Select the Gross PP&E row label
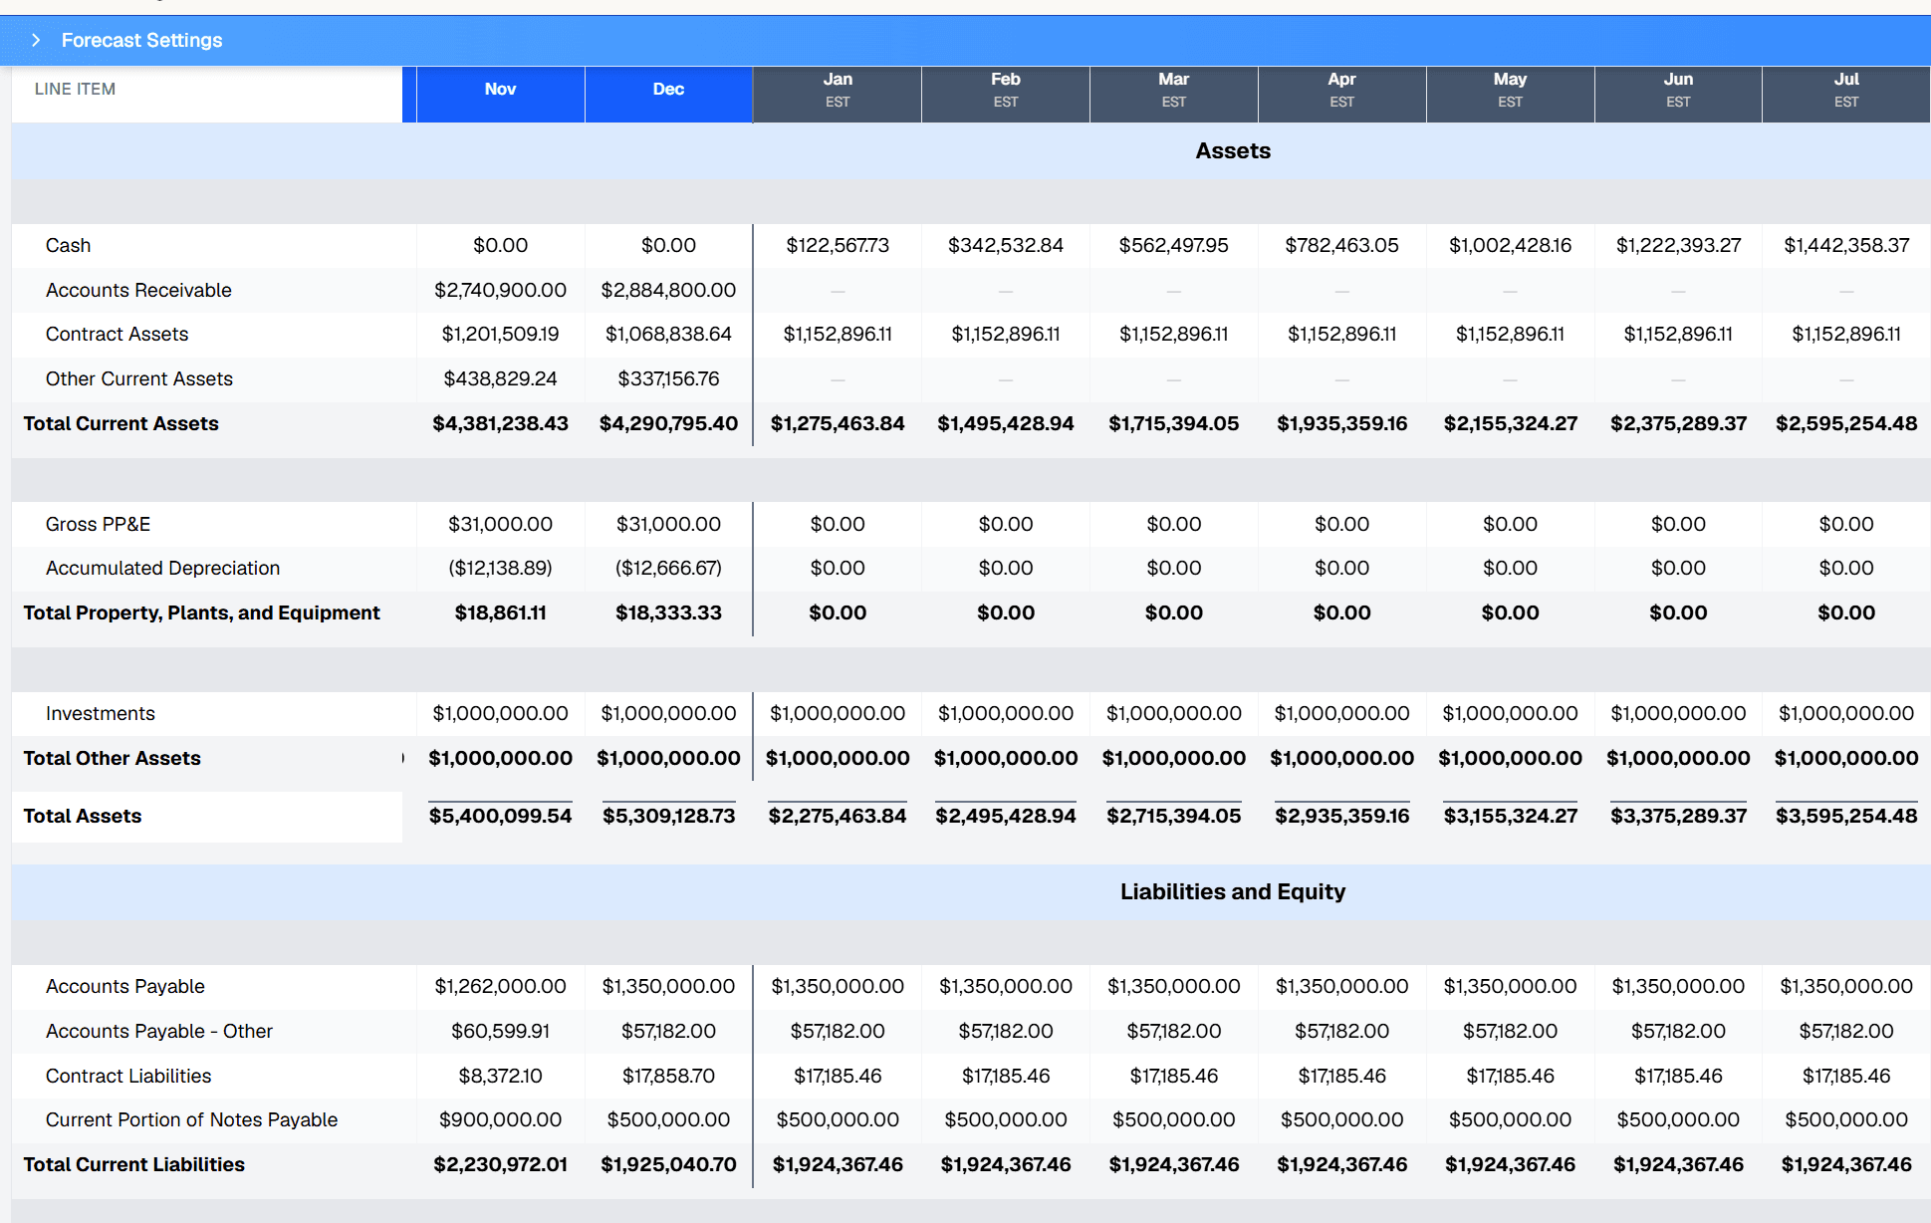This screenshot has width=1931, height=1223. pos(98,524)
